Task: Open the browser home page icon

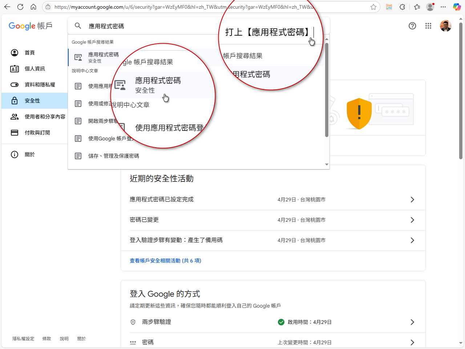Action: [x=33, y=7]
